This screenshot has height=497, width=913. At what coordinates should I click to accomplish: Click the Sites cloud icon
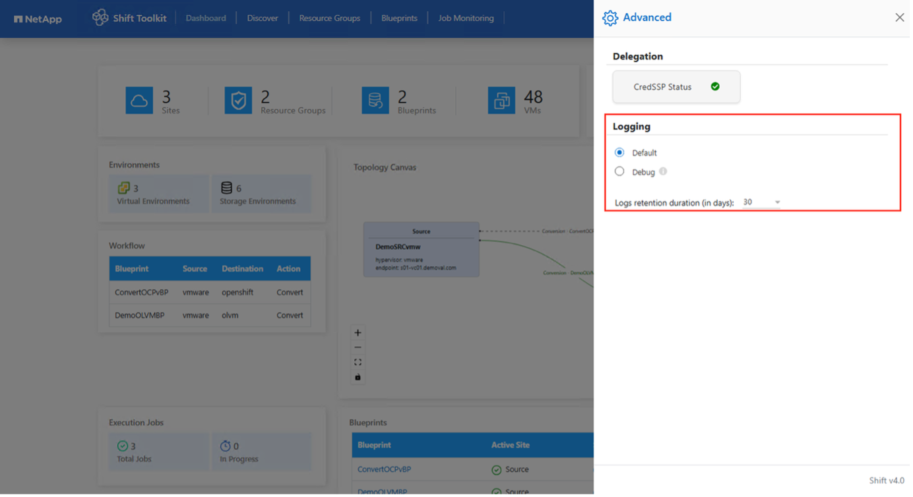[139, 101]
